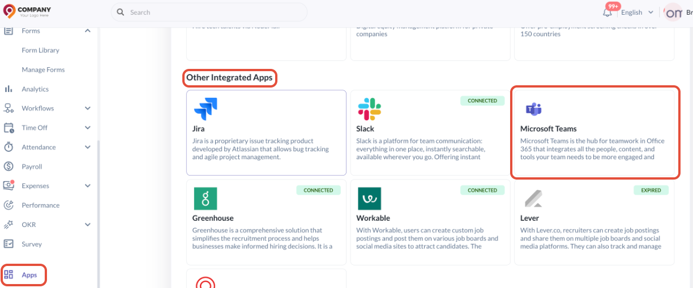Go to Performance in the sidebar

(41, 205)
